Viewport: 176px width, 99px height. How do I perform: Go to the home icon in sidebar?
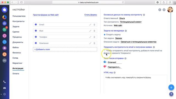(4, 23)
